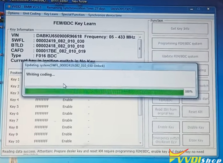Click key info scrollbar up arrow

pos(140,37)
